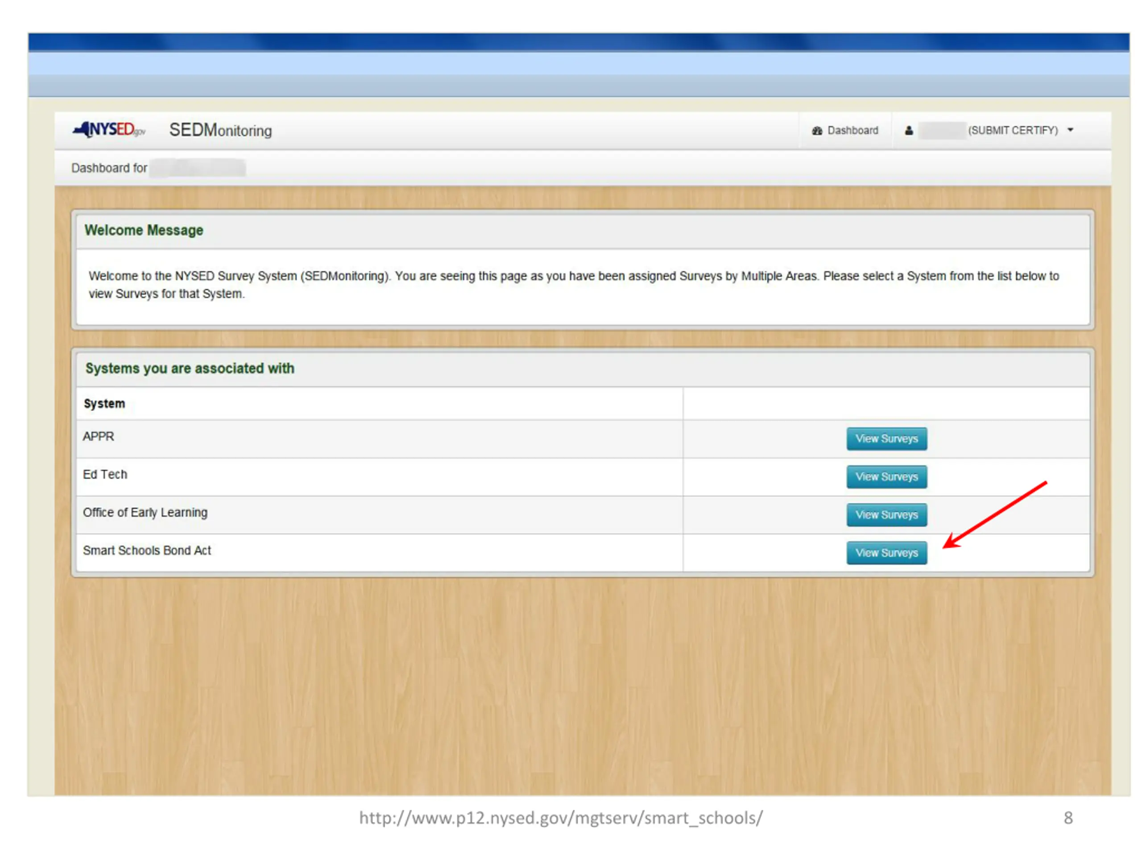Image resolution: width=1142 pixels, height=857 pixels.
Task: Click the smart_schools URL at slide bottom
Action: click(561, 818)
